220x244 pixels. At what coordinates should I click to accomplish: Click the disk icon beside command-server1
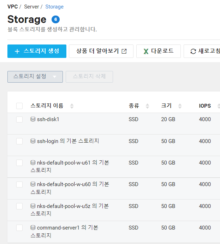point(33,227)
